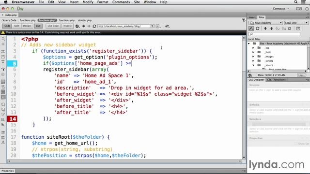Open the preview in browser globe icon

point(77,26)
